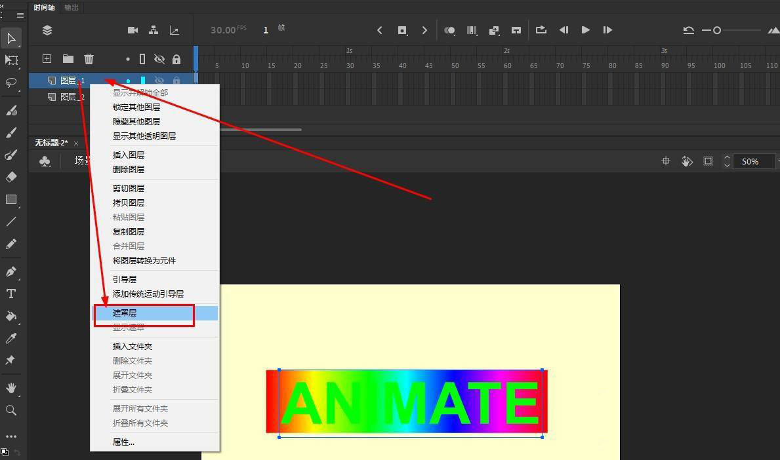
Task: Click the center stage icon
Action: click(666, 161)
